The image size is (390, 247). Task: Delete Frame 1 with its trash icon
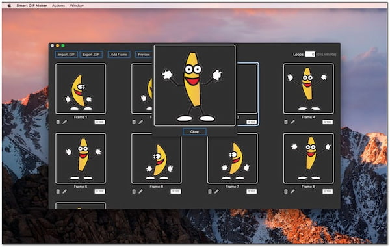click(58, 122)
